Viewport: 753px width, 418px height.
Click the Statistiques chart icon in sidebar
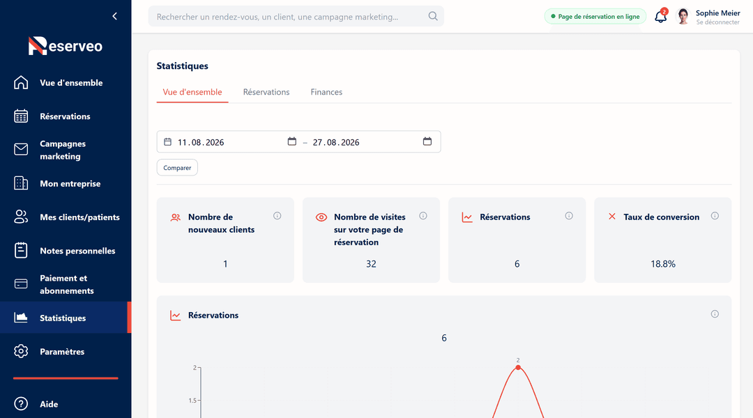pos(21,317)
